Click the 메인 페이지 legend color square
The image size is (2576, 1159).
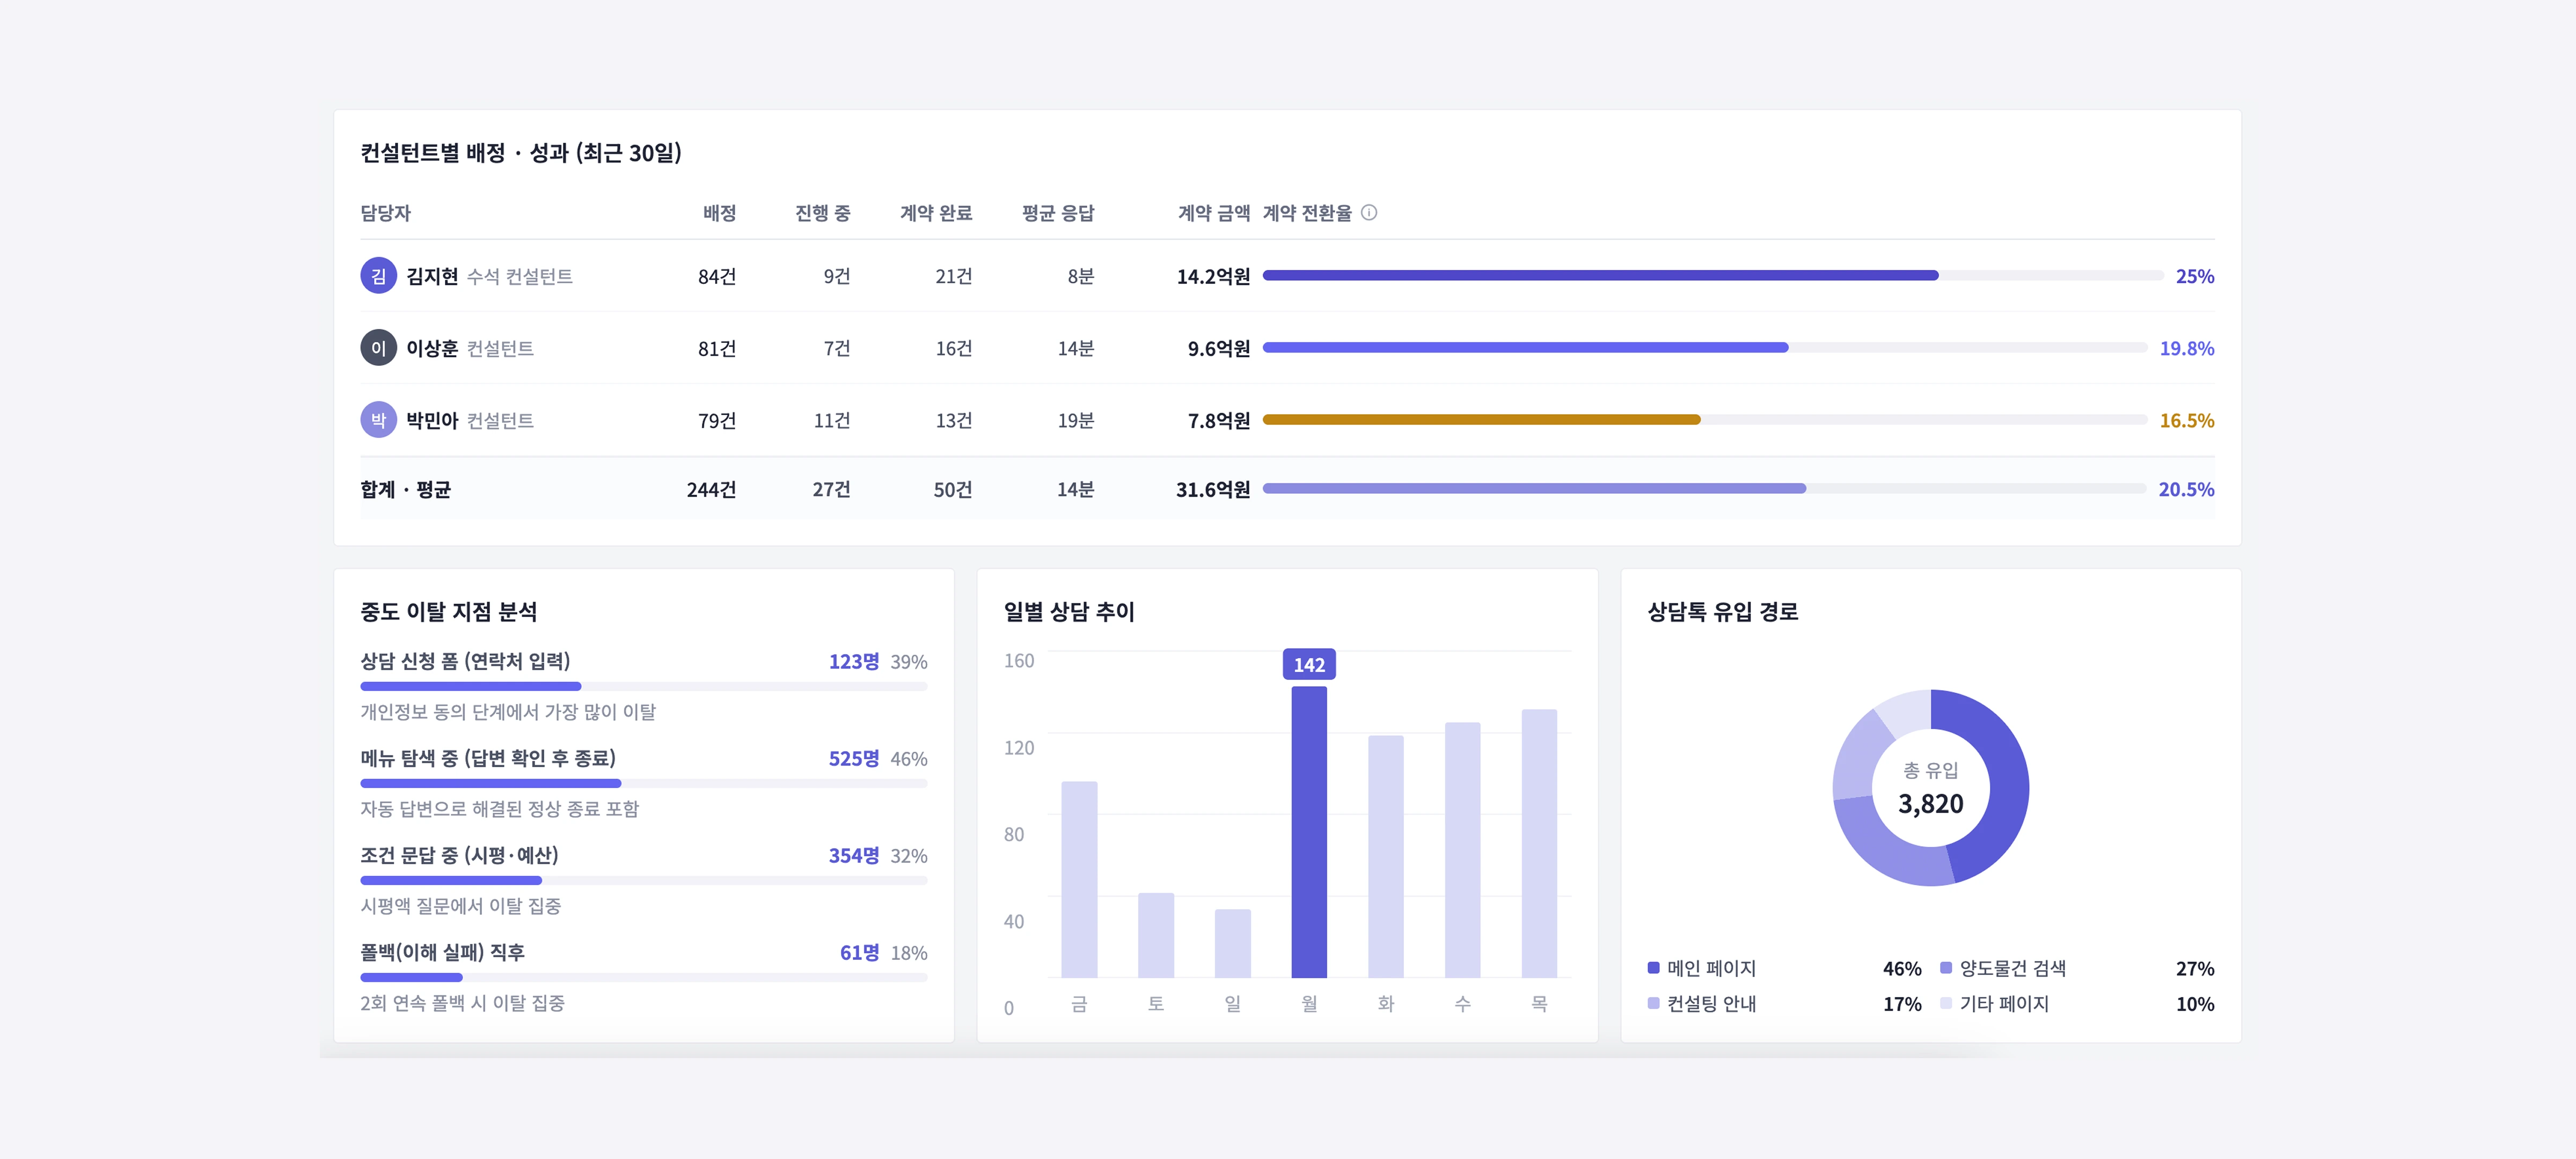1653,968
